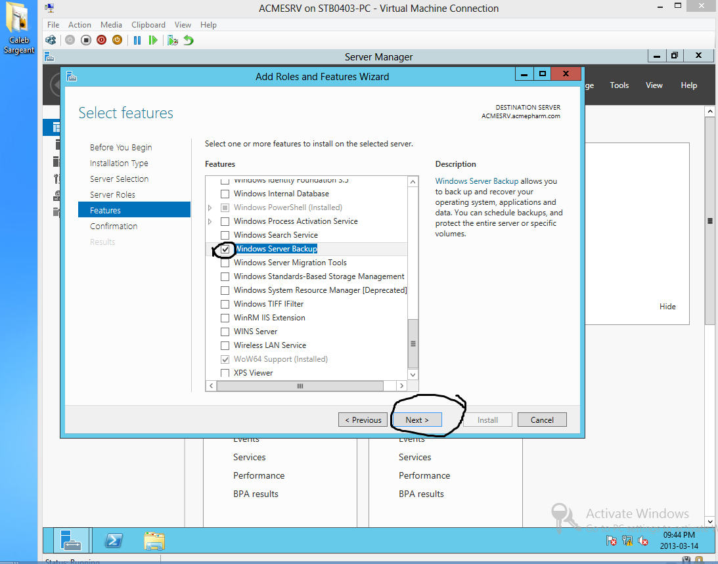Uncheck Windows Server Backup checkbox
Image resolution: width=718 pixels, height=564 pixels.
click(x=225, y=249)
